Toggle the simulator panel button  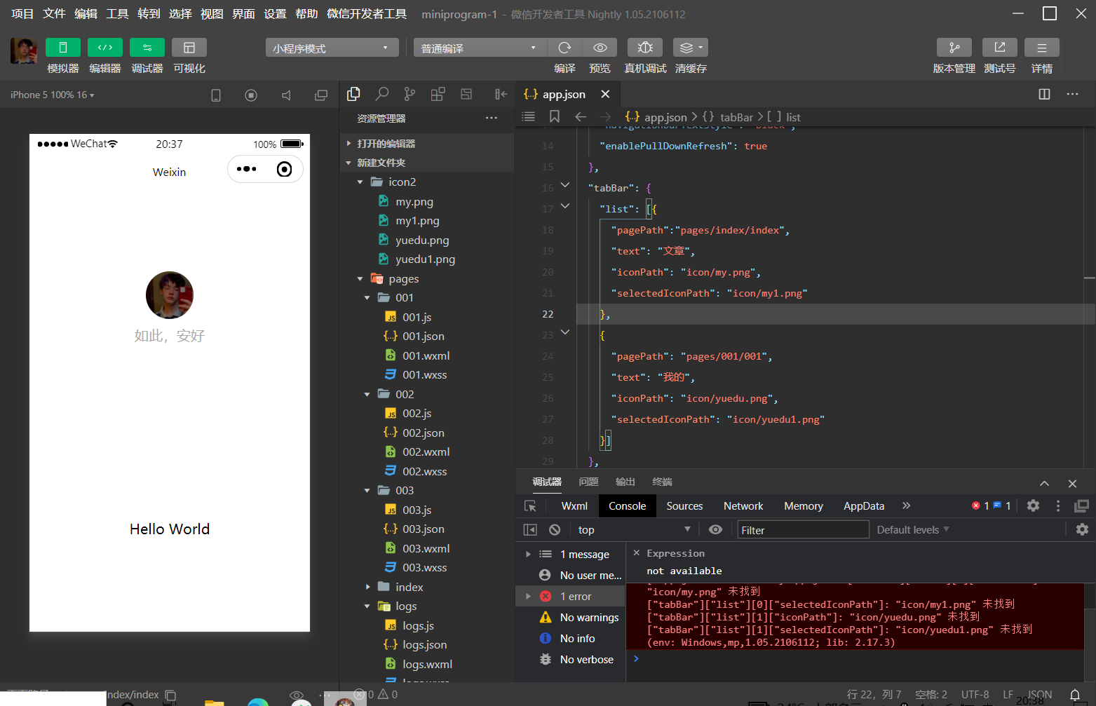(x=62, y=48)
